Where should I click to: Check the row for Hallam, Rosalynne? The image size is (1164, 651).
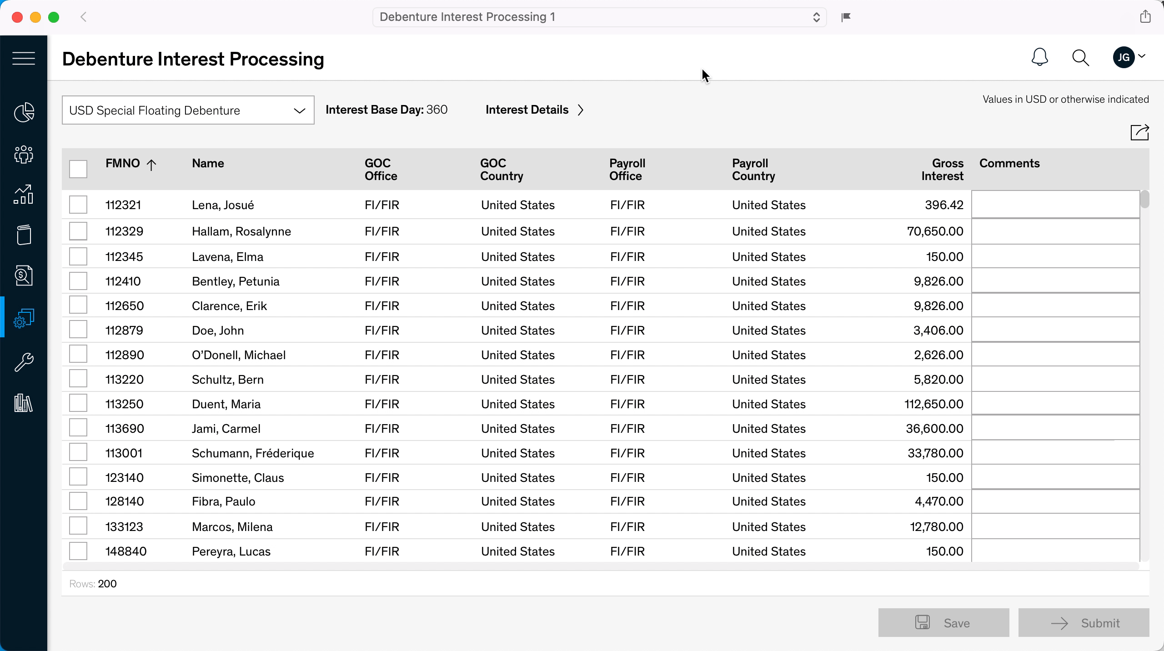coord(78,231)
